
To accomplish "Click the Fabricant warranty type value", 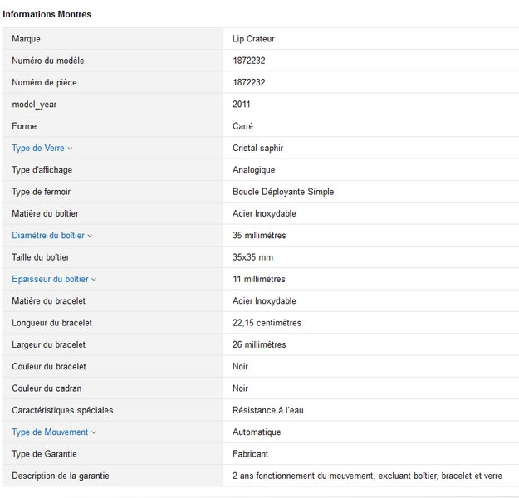I will (x=250, y=453).
